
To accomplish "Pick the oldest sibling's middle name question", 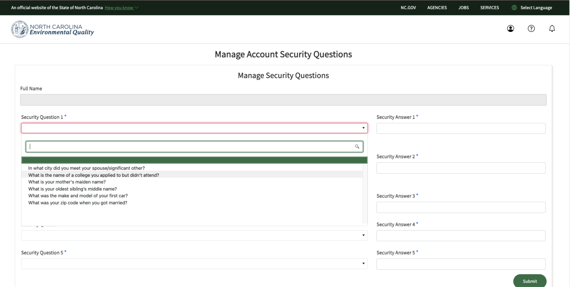I will tap(73, 189).
